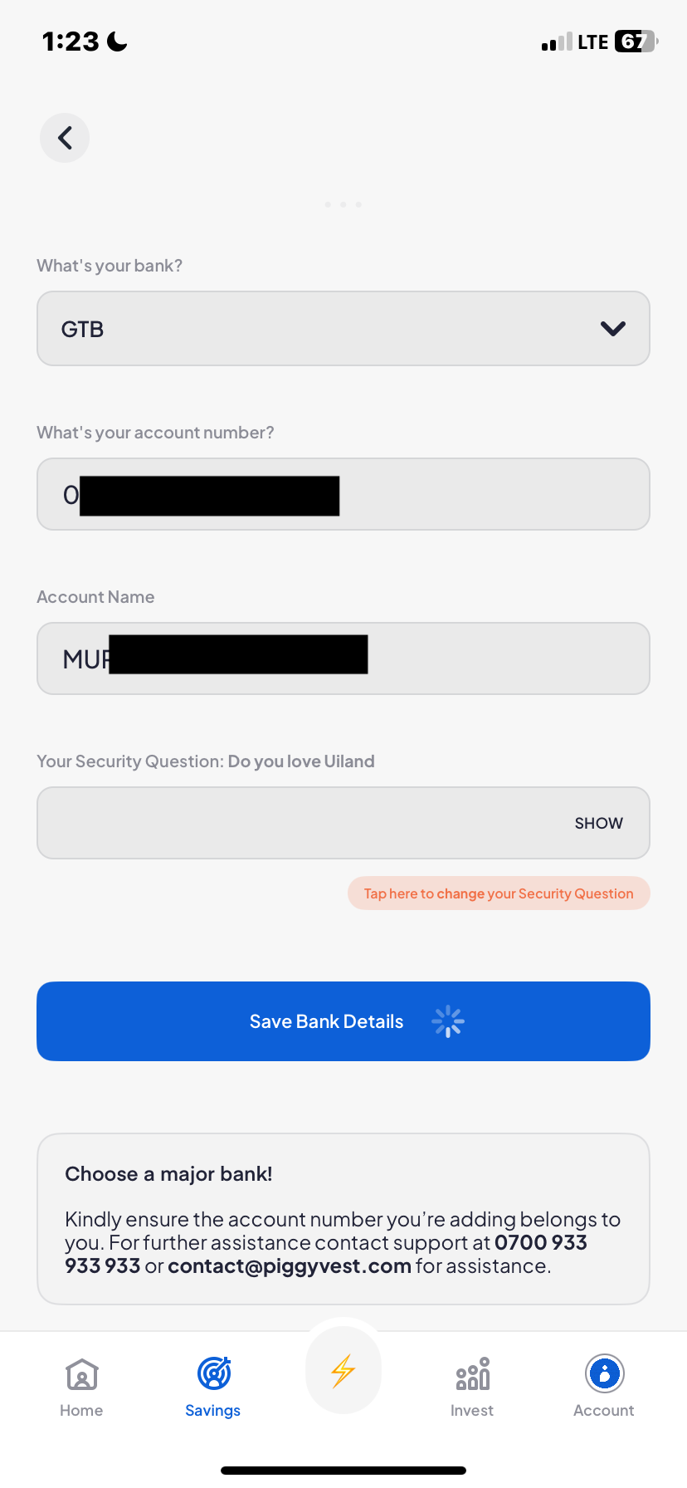The width and height of the screenshot is (687, 1488).
Task: Expand the bank dropdown chevron
Action: pos(612,329)
